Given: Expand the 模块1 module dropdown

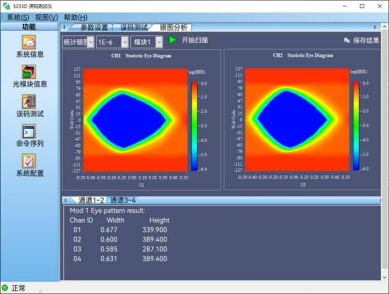Looking at the screenshot, I should tap(159, 42).
